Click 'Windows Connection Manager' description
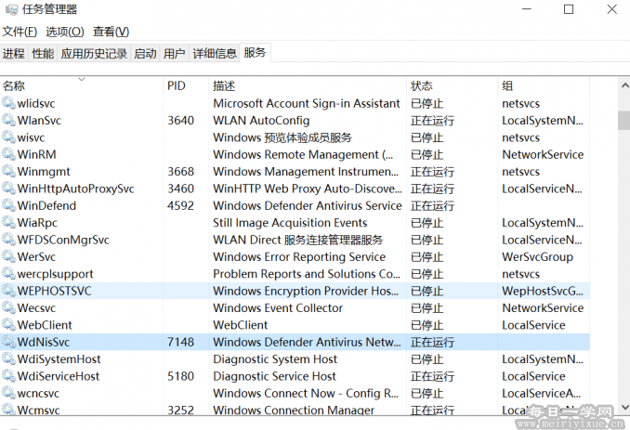This screenshot has width=630, height=430. coord(294,410)
